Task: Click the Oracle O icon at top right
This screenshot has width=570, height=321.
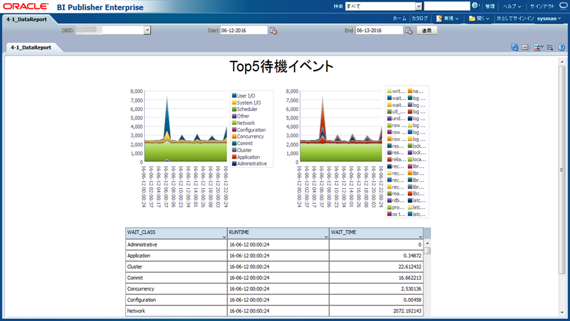Action: [x=564, y=6]
